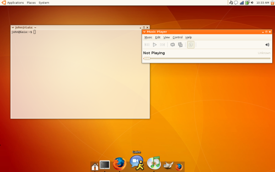Open the Control menu in Music Player
This screenshot has height=172, width=275.
(177, 38)
